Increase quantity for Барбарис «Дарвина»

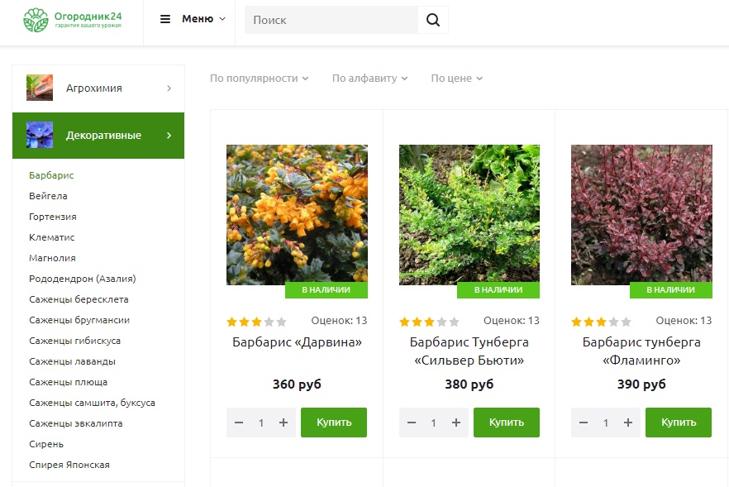[283, 423]
